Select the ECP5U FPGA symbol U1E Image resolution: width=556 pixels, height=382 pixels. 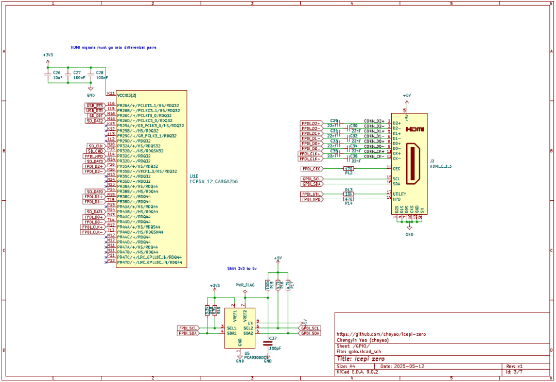pyautogui.click(x=152, y=180)
